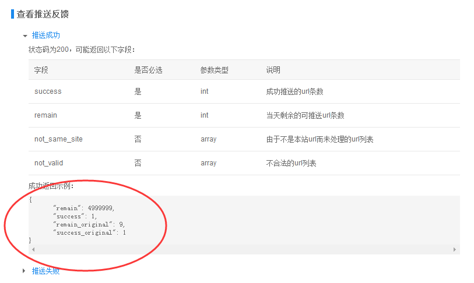Click 不合法的url列表 description
The width and height of the screenshot is (474, 283).
[x=291, y=163]
